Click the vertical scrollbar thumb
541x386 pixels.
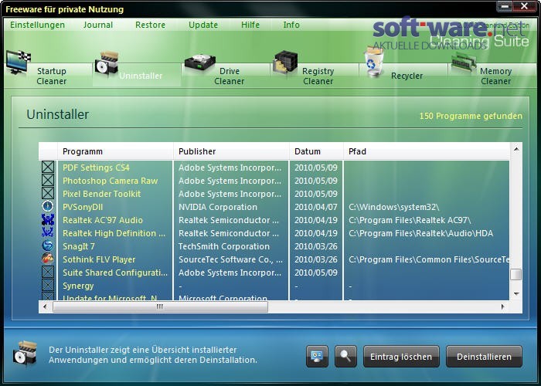[x=516, y=275]
